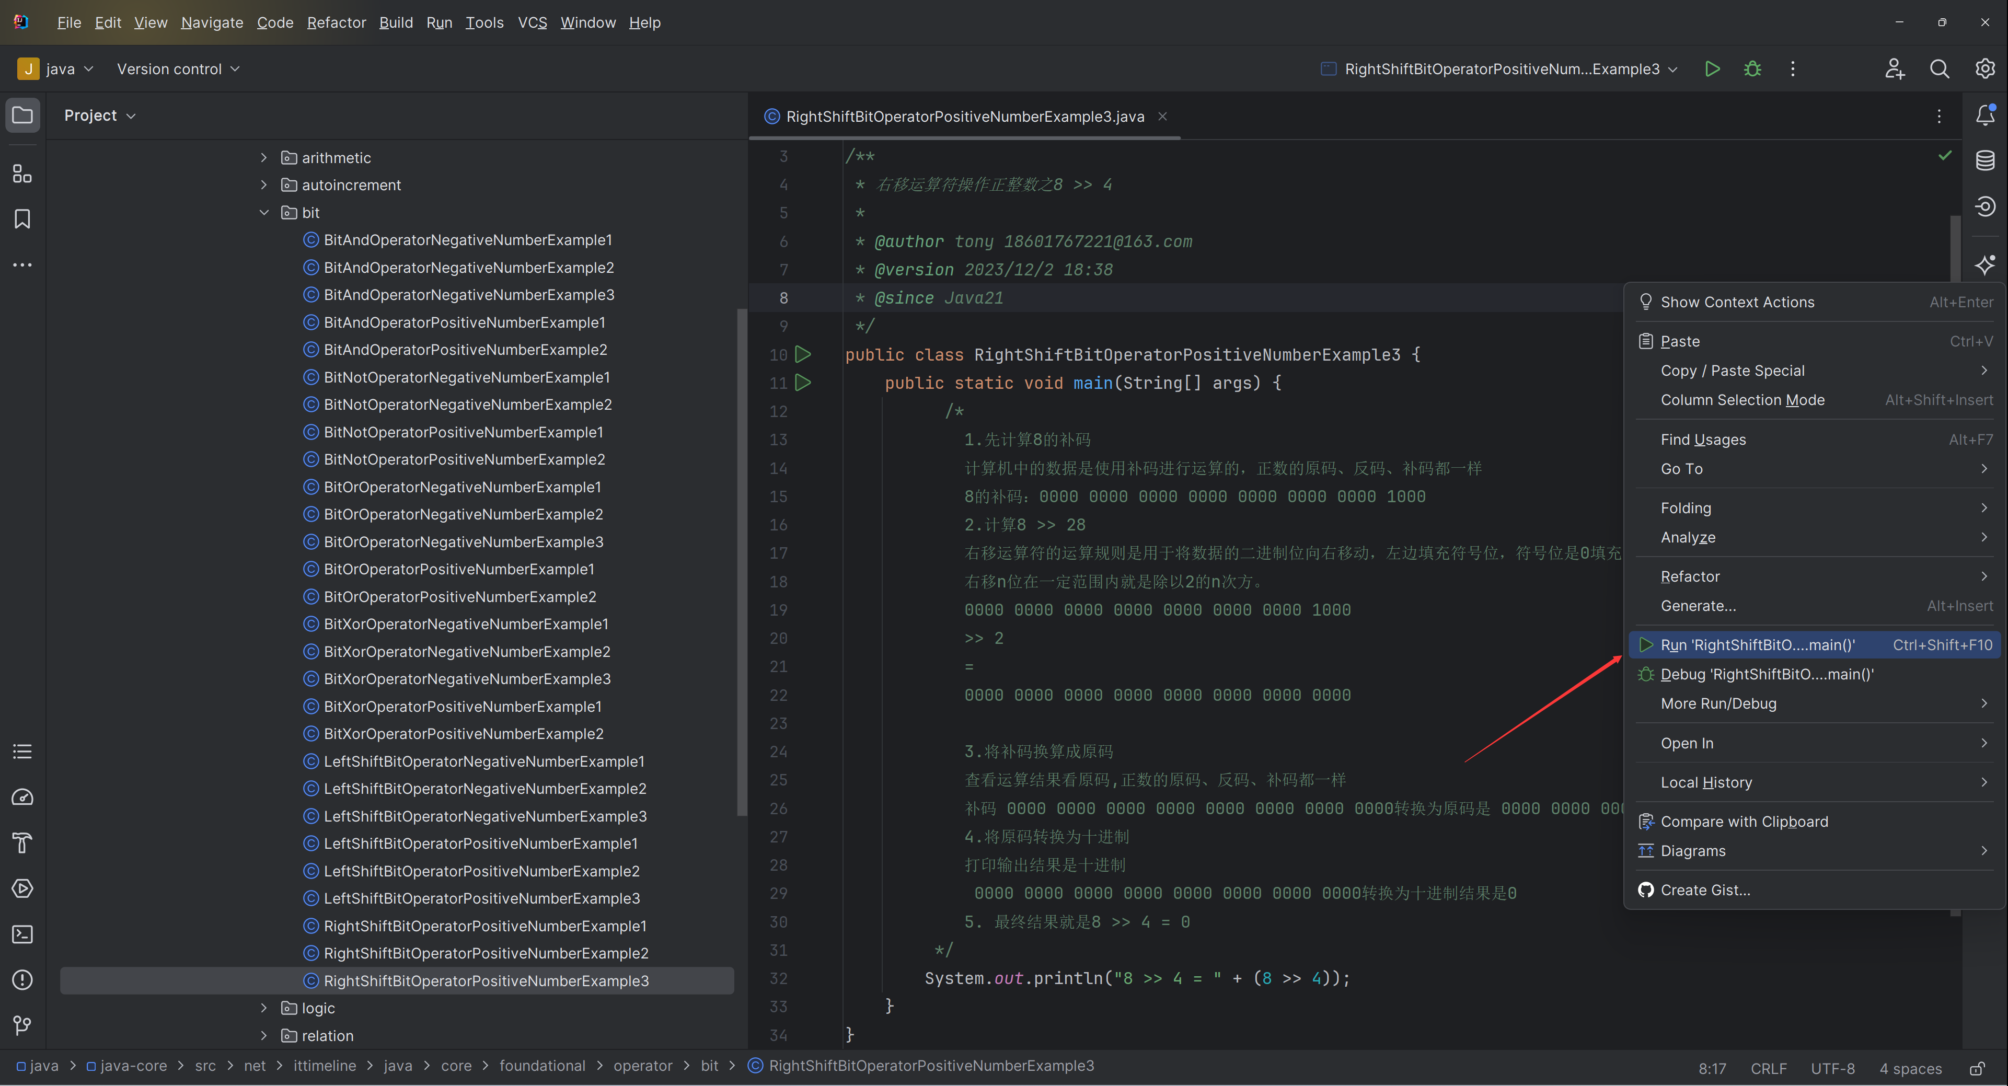
Task: Open the Diagrams submenu
Action: point(1814,850)
